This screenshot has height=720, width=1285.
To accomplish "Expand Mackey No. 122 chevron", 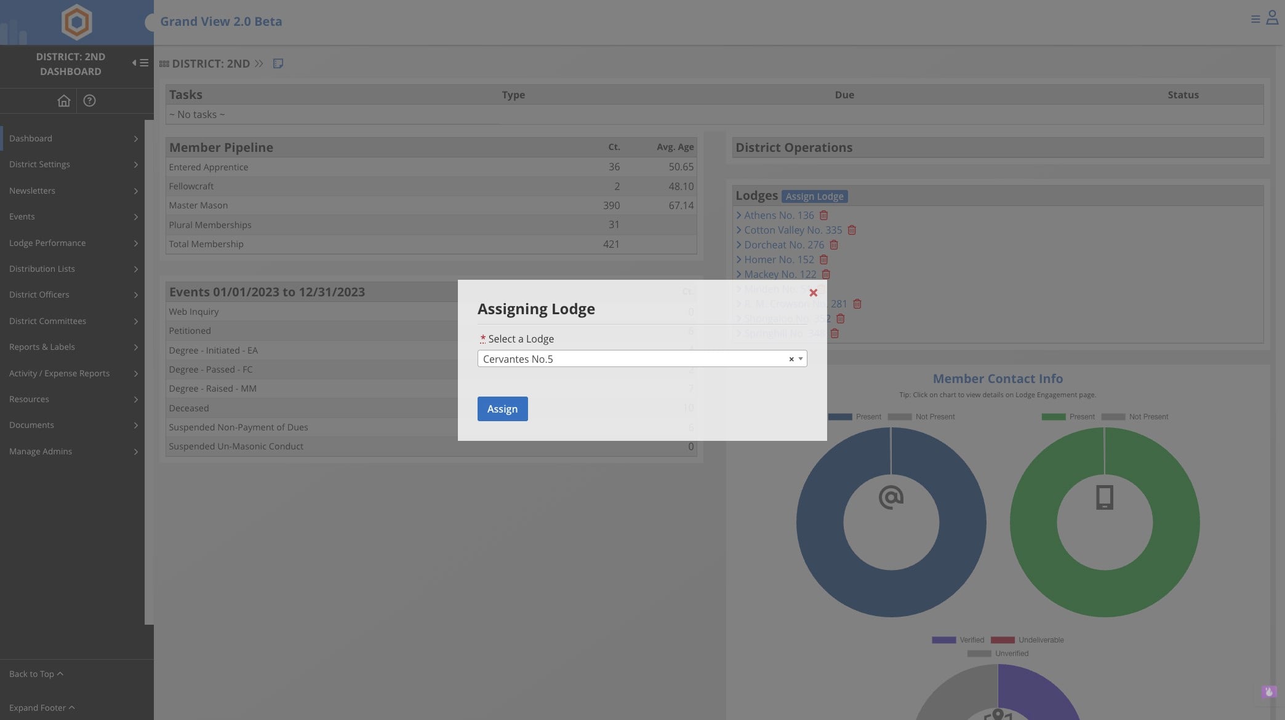I will (739, 274).
